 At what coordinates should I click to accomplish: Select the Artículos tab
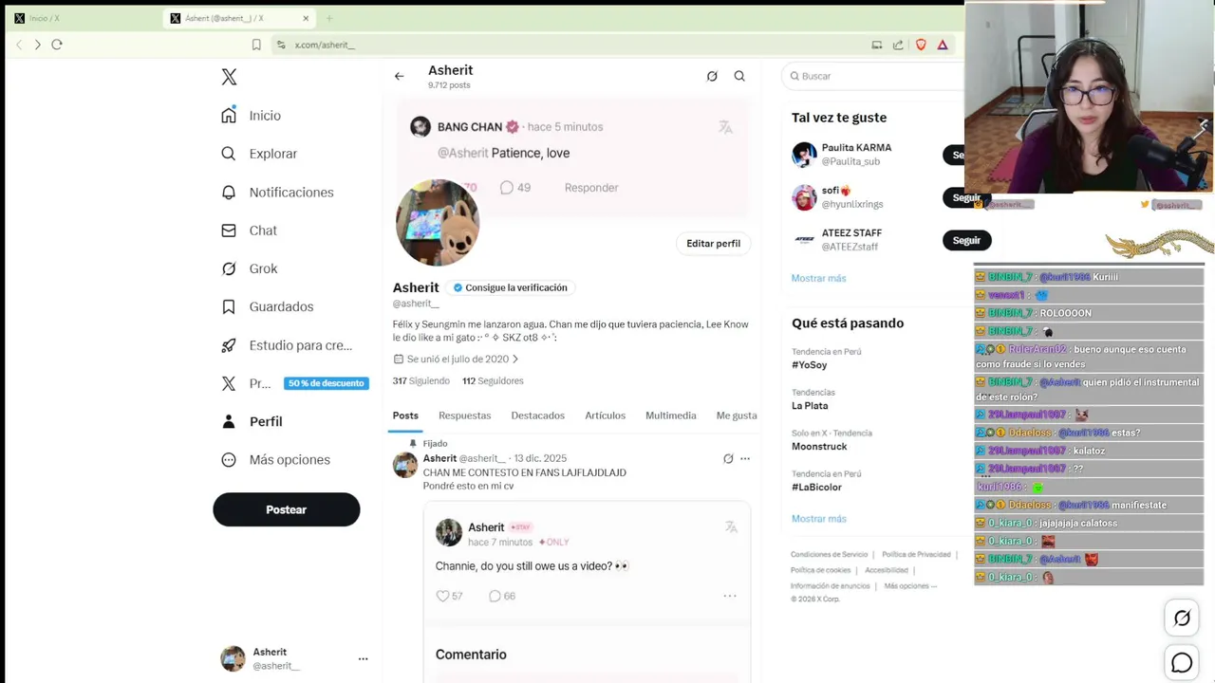[x=606, y=415]
